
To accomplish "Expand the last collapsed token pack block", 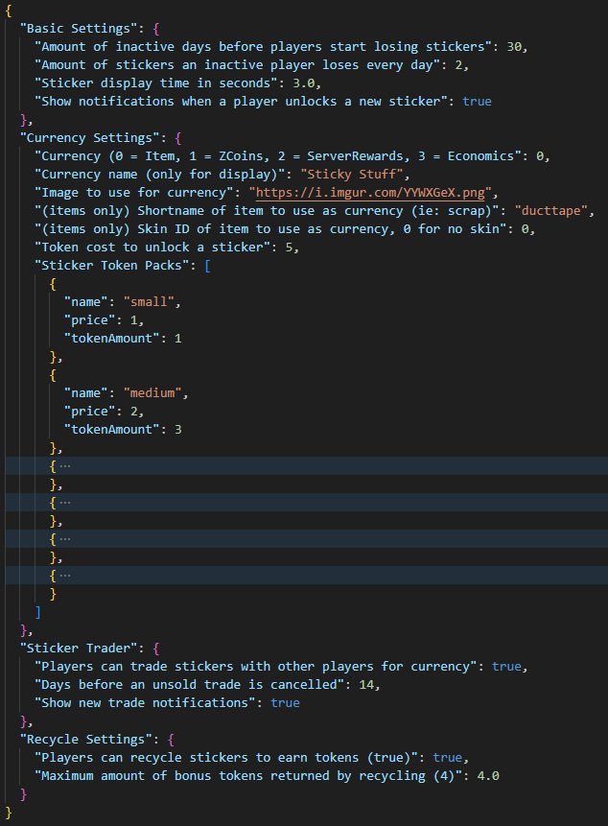I will pyautogui.click(x=64, y=576).
